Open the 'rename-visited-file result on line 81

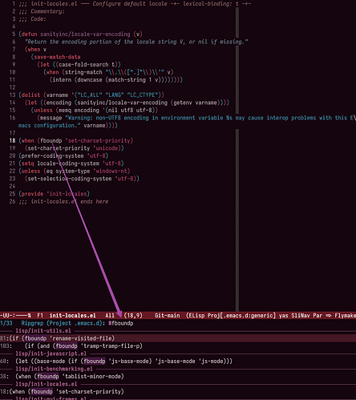click(178, 338)
